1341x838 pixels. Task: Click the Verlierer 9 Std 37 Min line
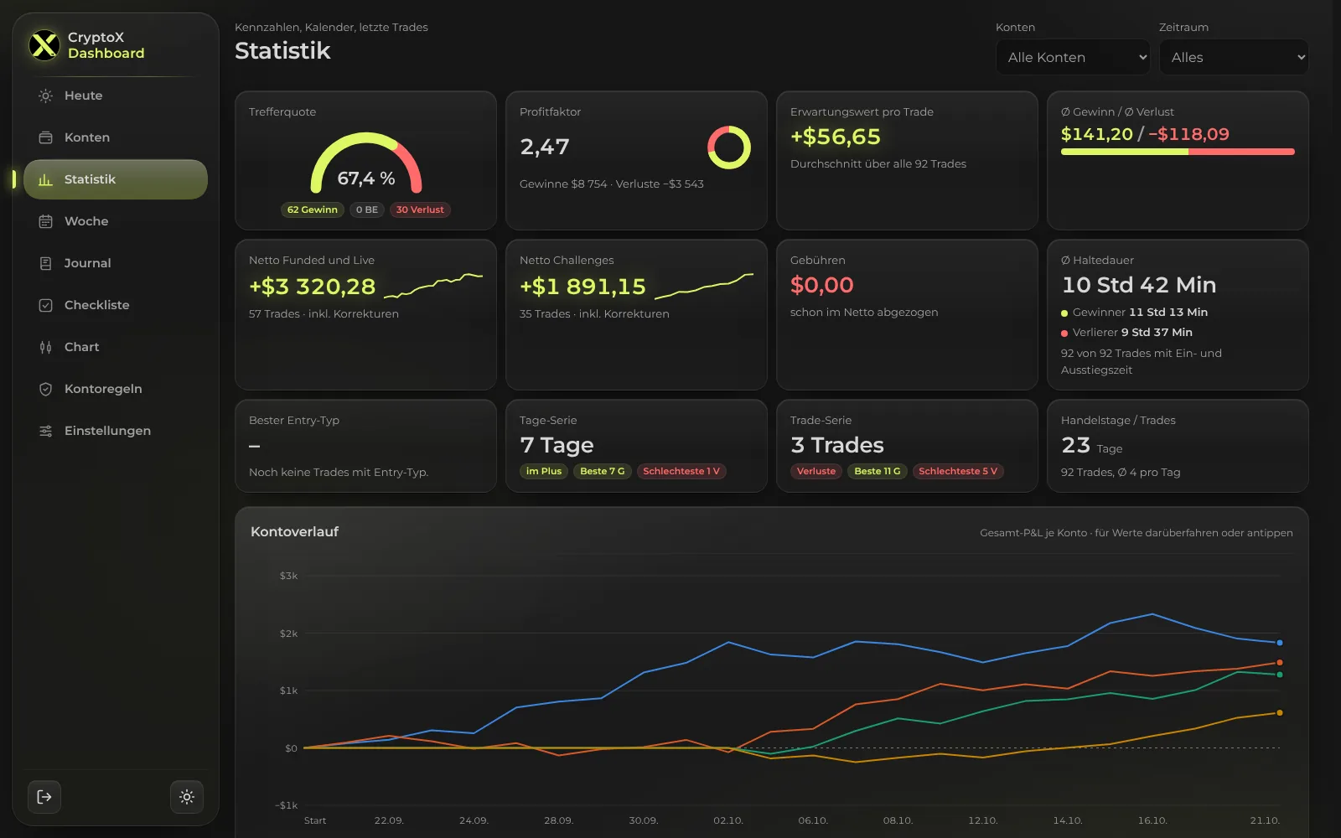click(x=1126, y=332)
